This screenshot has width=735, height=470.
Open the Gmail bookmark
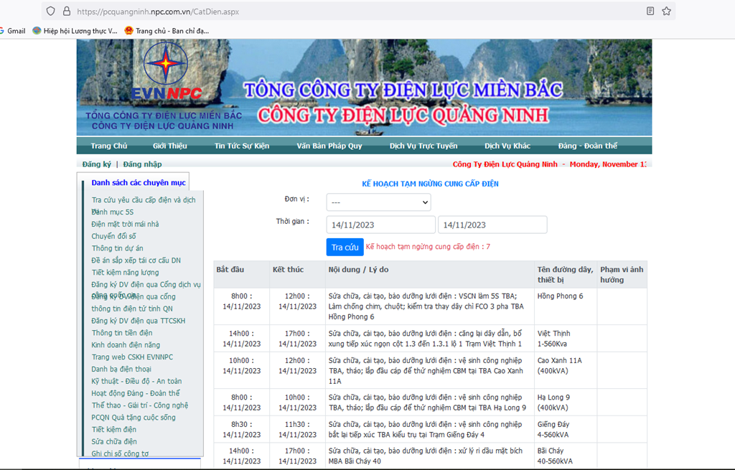pos(13,31)
